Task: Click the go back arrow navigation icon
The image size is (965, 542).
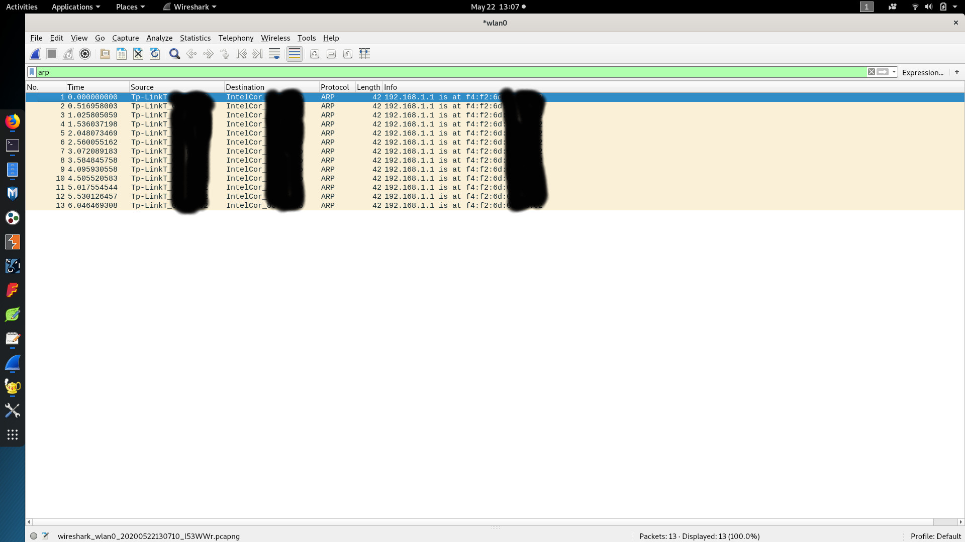Action: pyautogui.click(x=191, y=54)
